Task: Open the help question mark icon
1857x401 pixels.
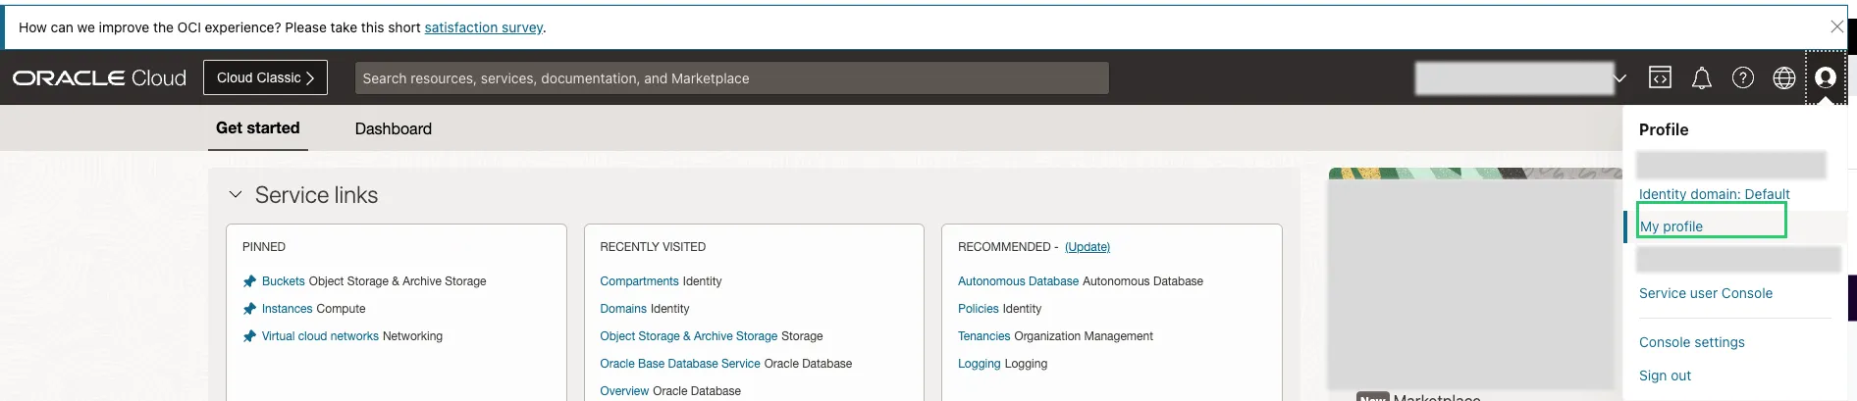Action: coord(1743,77)
